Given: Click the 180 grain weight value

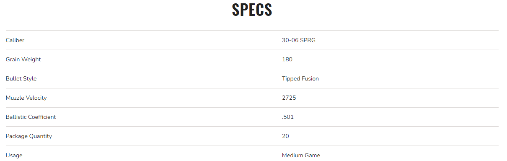Looking at the screenshot, I should click(287, 59).
